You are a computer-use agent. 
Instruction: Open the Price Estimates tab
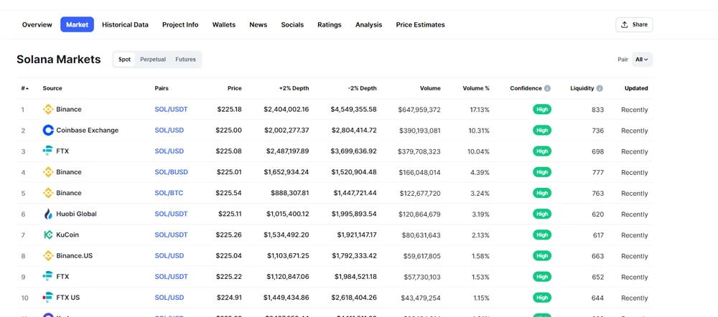[420, 24]
